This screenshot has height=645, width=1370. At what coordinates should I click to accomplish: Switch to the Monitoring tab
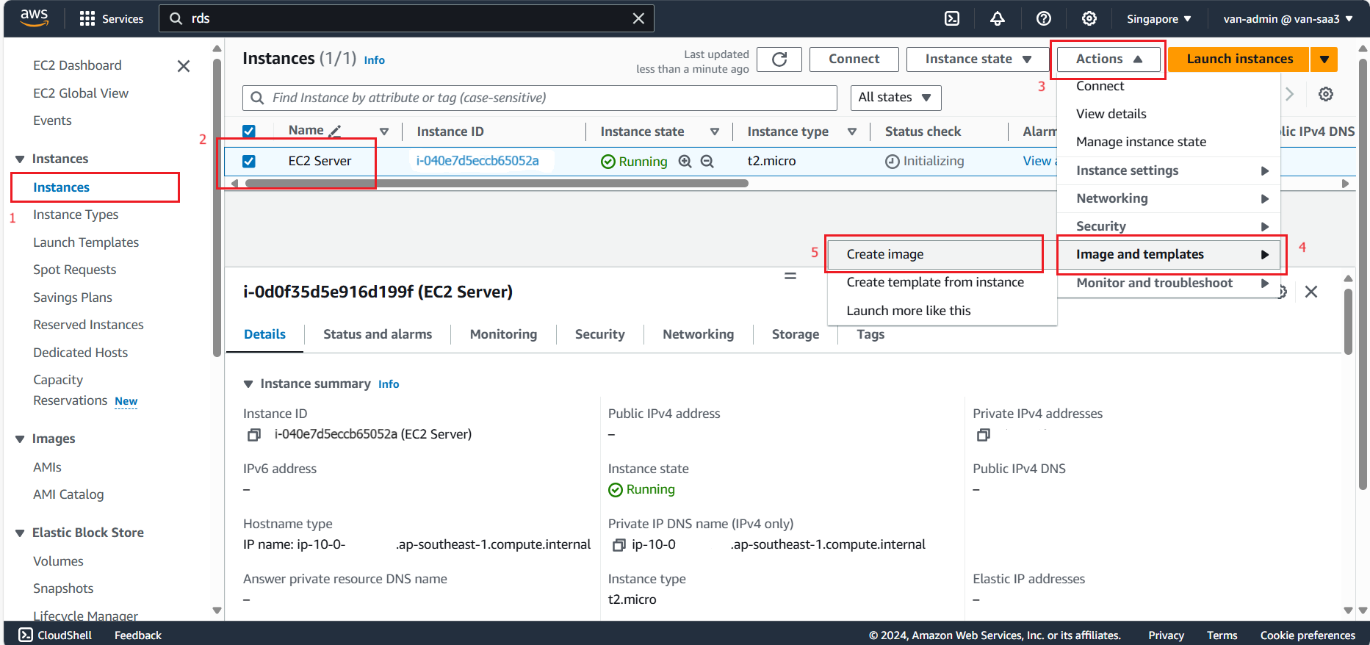503,334
